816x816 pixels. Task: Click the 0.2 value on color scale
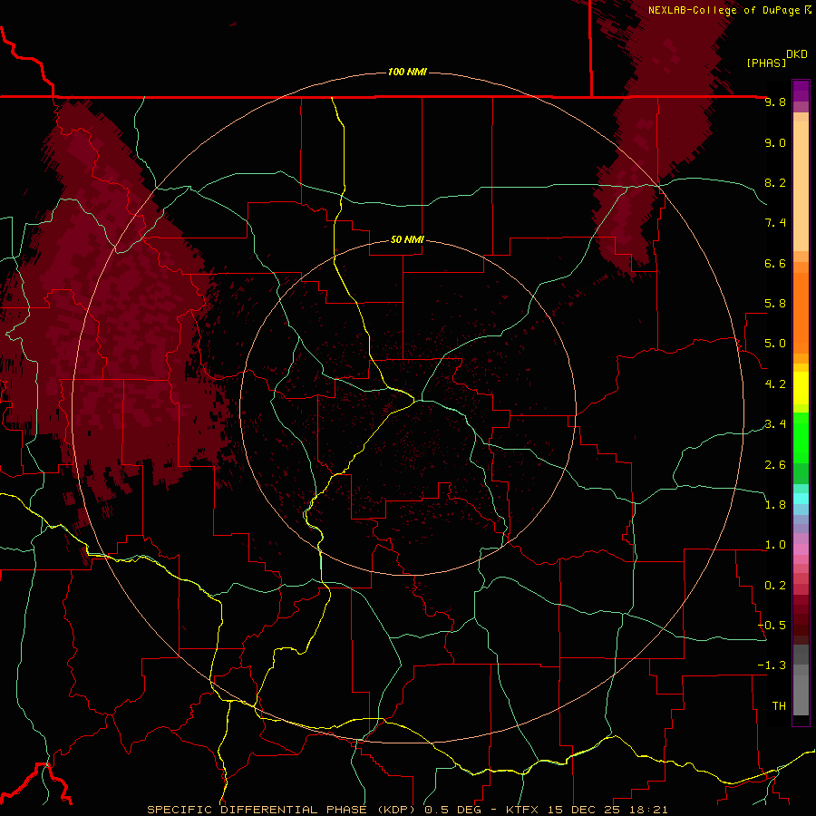click(x=775, y=586)
